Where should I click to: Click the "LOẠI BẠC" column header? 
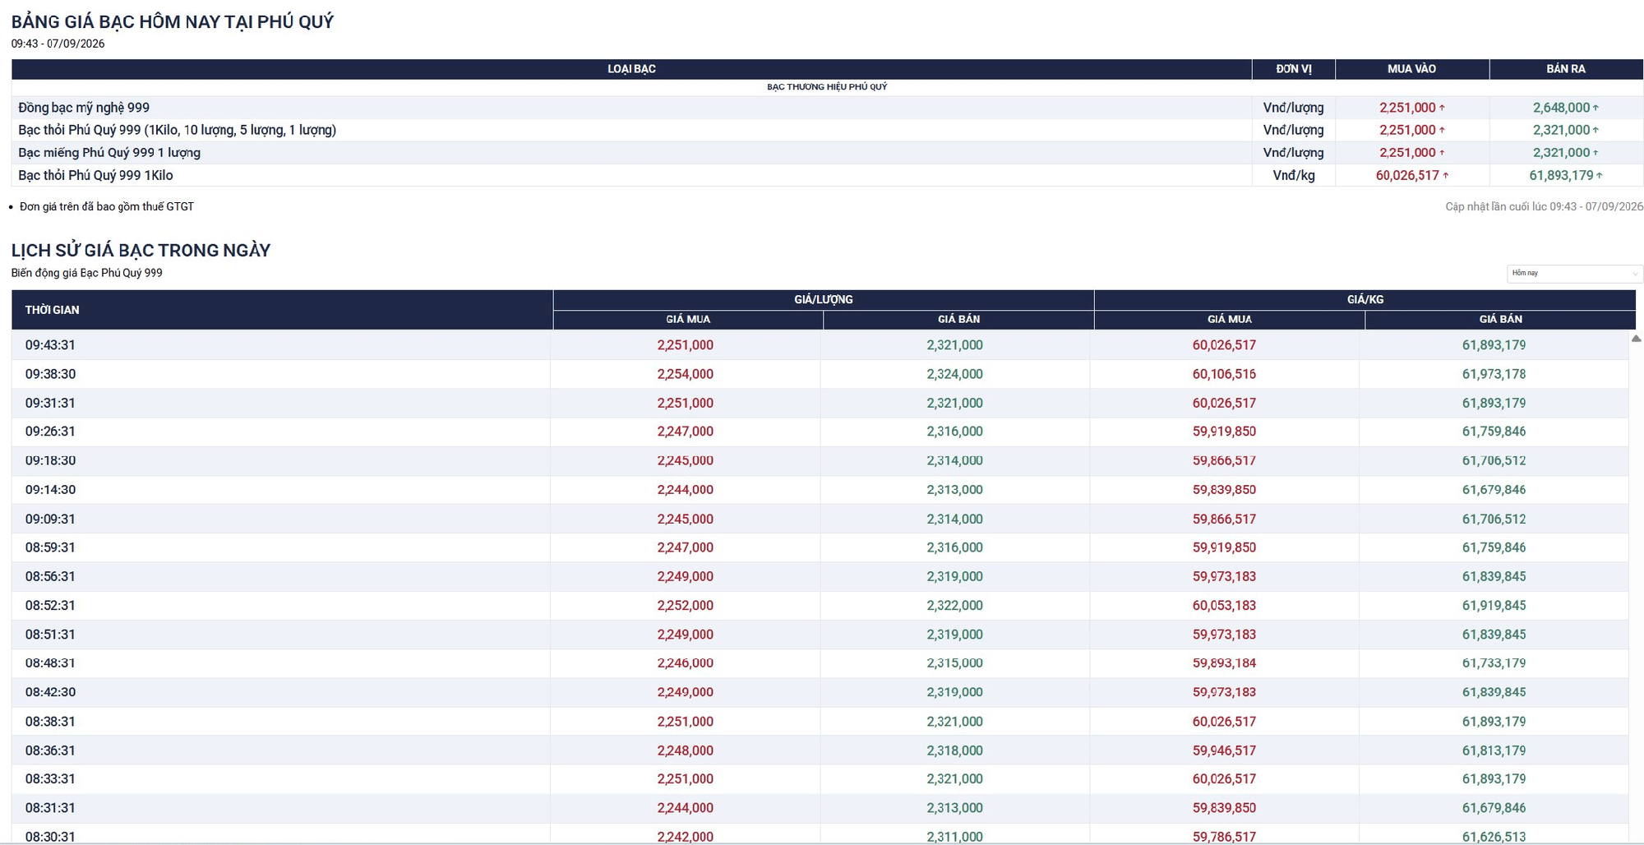point(631,69)
